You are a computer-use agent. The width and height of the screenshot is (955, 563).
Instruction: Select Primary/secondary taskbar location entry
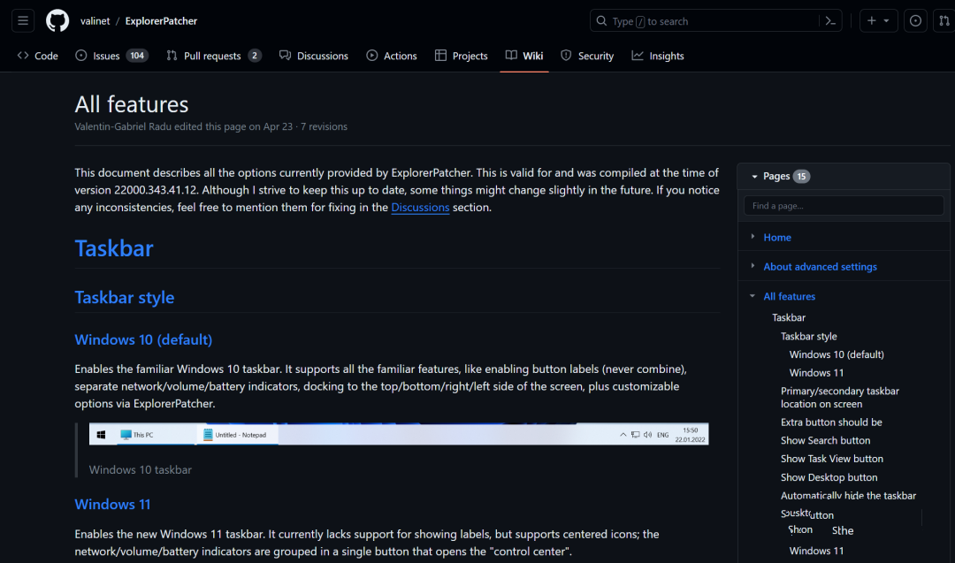[x=840, y=398]
